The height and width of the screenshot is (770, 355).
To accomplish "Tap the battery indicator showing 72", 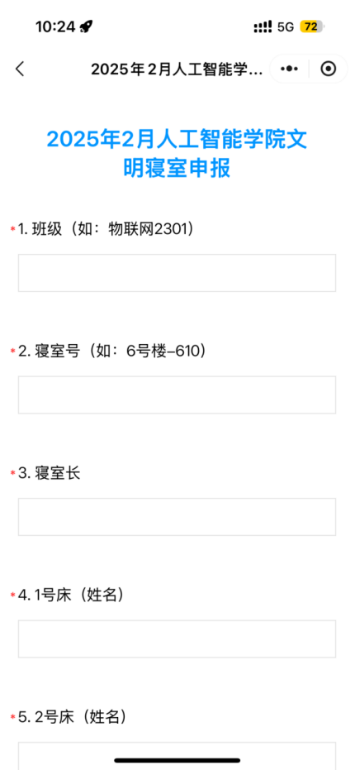I will tap(312, 27).
